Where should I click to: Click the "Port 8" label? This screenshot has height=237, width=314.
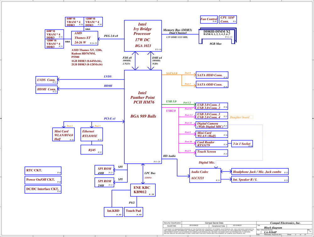pyautogui.click(x=188, y=132)
